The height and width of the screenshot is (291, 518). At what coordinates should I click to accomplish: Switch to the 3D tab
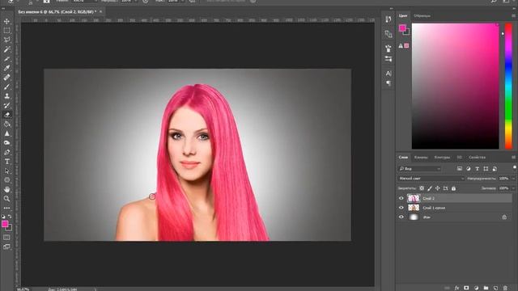tap(459, 158)
